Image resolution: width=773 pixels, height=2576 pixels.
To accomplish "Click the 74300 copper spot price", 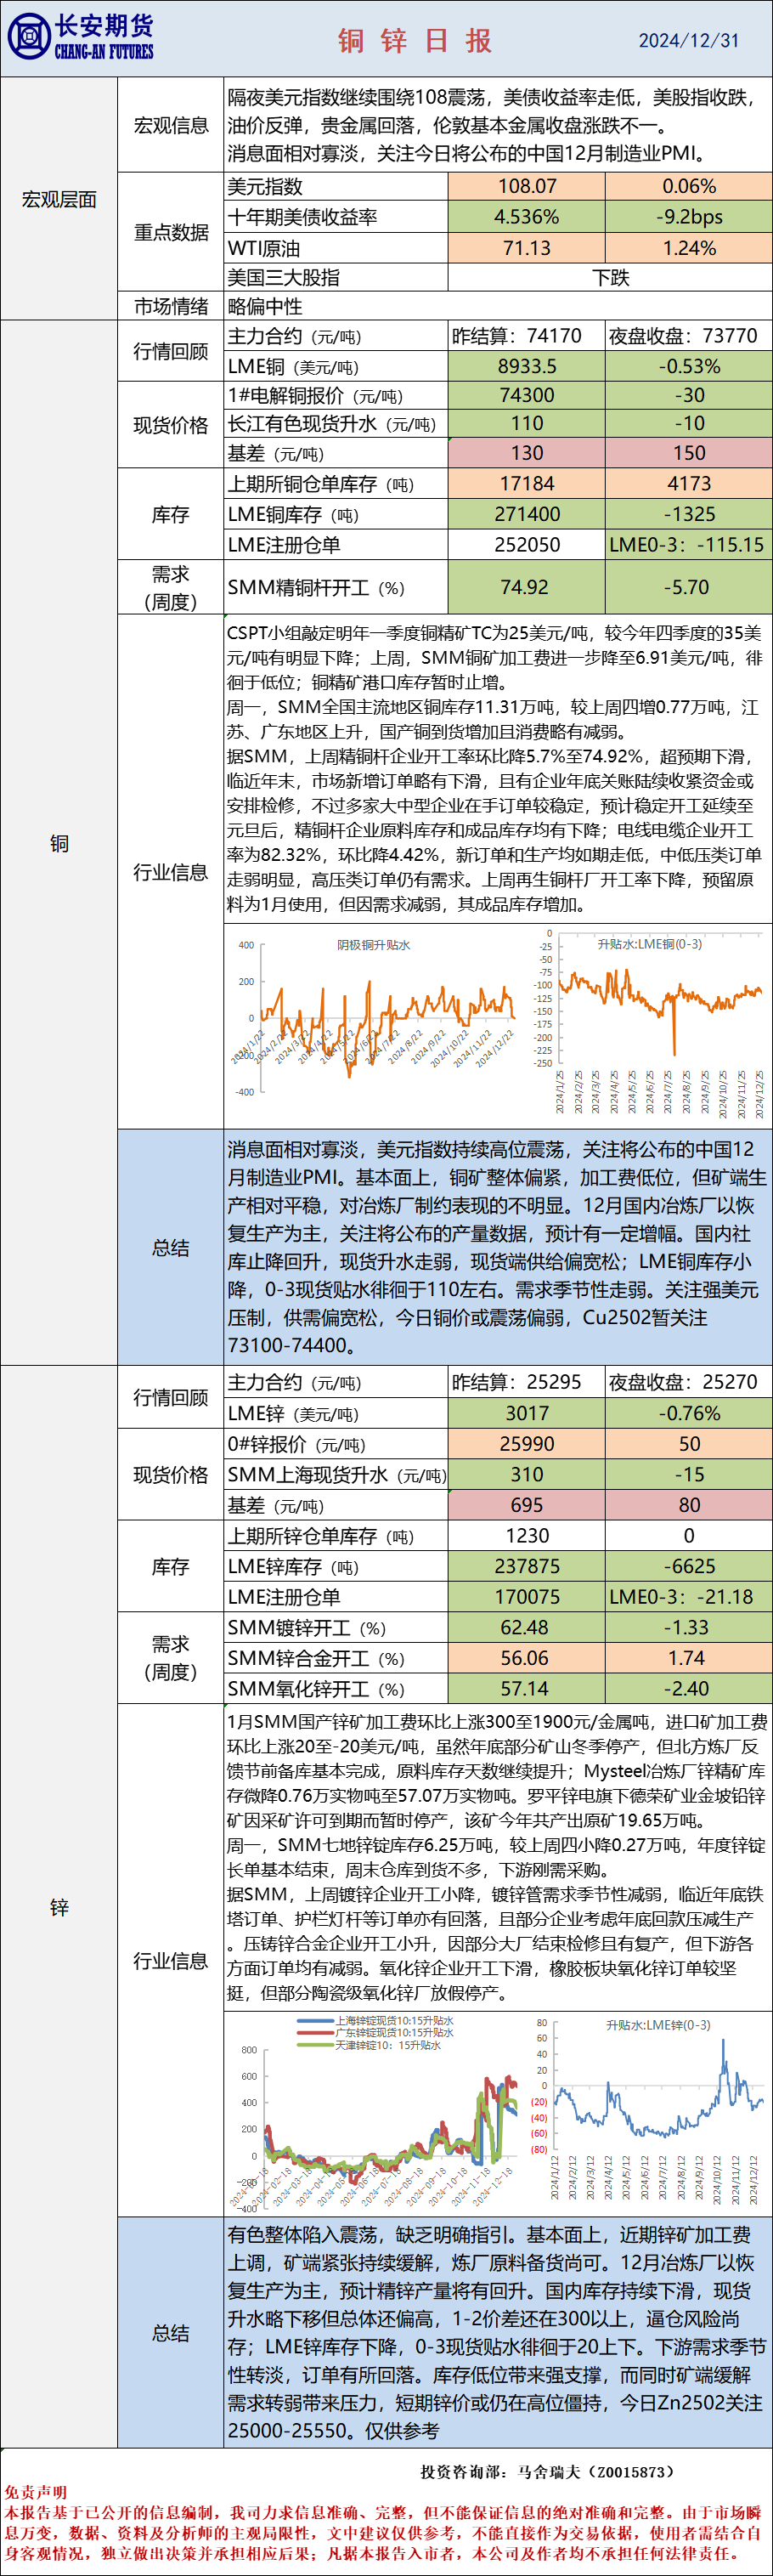I will click(x=527, y=396).
